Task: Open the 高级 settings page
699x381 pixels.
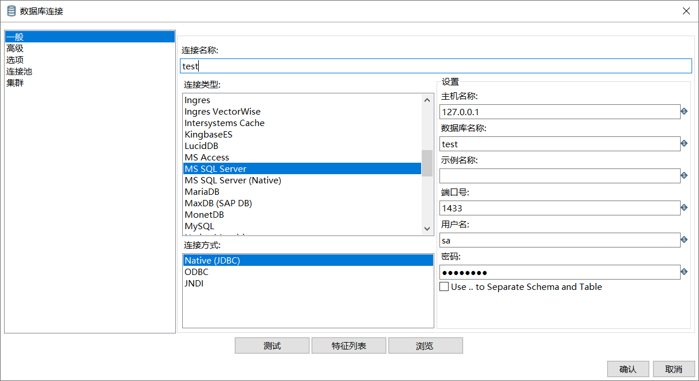Action: [15, 48]
